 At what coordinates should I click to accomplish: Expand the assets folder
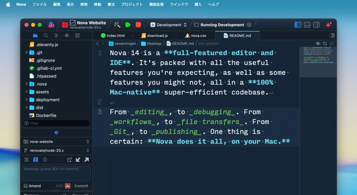(26, 92)
